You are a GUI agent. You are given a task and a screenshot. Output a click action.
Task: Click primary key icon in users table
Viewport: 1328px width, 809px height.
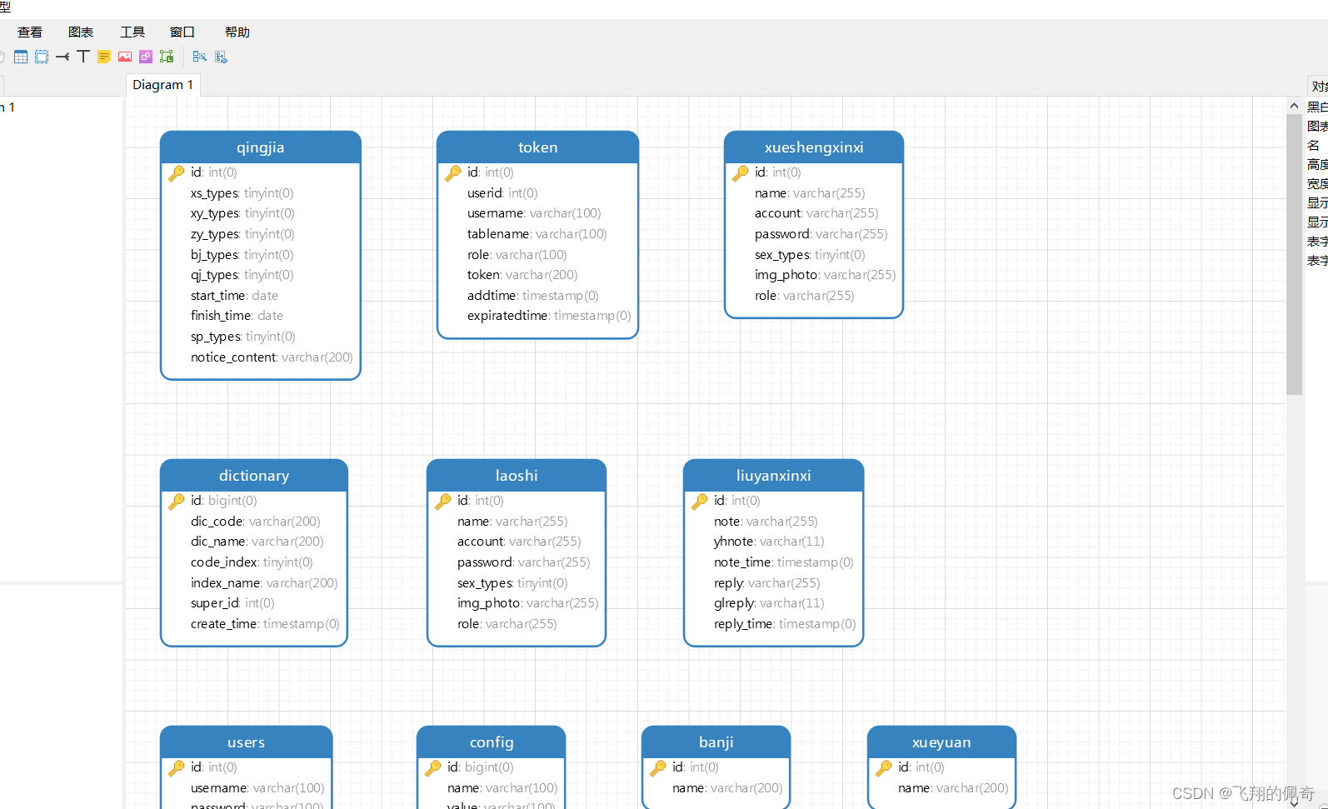pos(177,768)
